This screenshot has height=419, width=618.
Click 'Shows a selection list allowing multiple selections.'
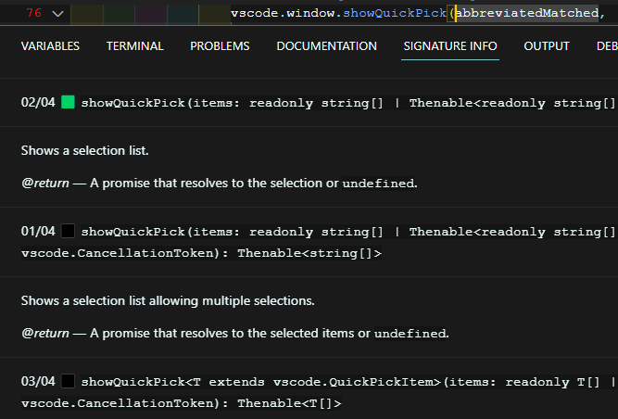pos(168,300)
